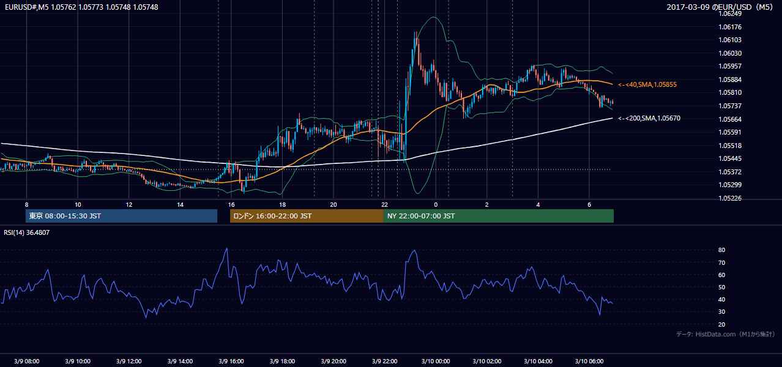Click the 2017-03-09 EUR/USD (M5) title
This screenshot has height=367, width=782.
pos(721,7)
